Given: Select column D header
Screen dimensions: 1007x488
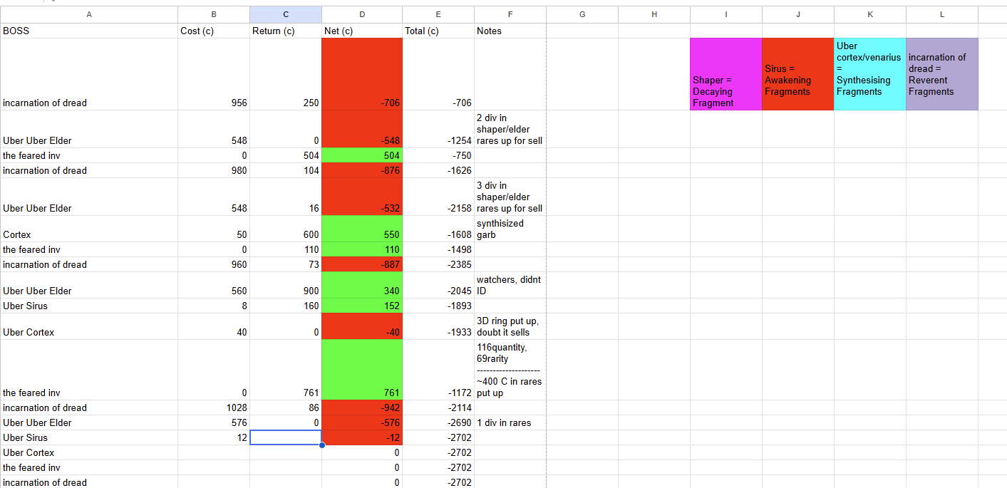Looking at the screenshot, I should (x=362, y=14).
